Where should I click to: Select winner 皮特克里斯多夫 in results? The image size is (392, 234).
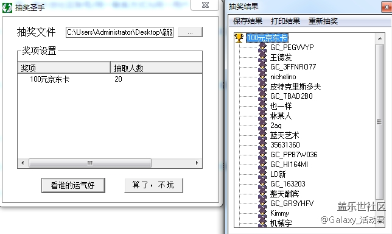tap(295, 87)
